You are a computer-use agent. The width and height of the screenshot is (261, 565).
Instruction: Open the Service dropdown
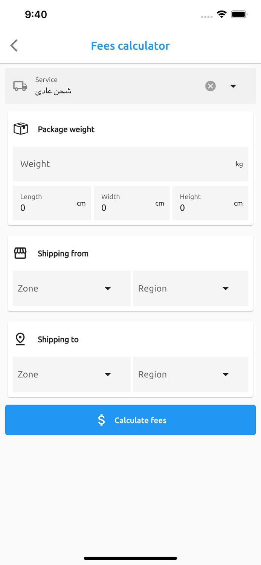click(x=233, y=86)
